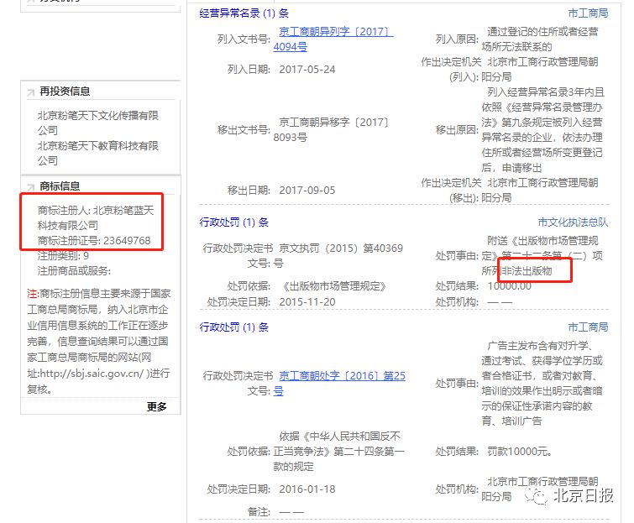Select 处罚结果 罚款10000元。

[x=520, y=452]
